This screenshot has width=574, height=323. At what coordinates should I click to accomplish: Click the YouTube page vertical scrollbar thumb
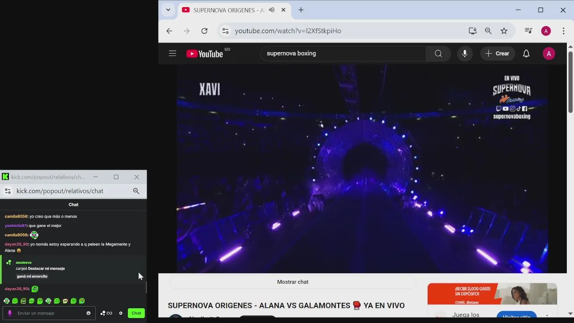point(570,81)
